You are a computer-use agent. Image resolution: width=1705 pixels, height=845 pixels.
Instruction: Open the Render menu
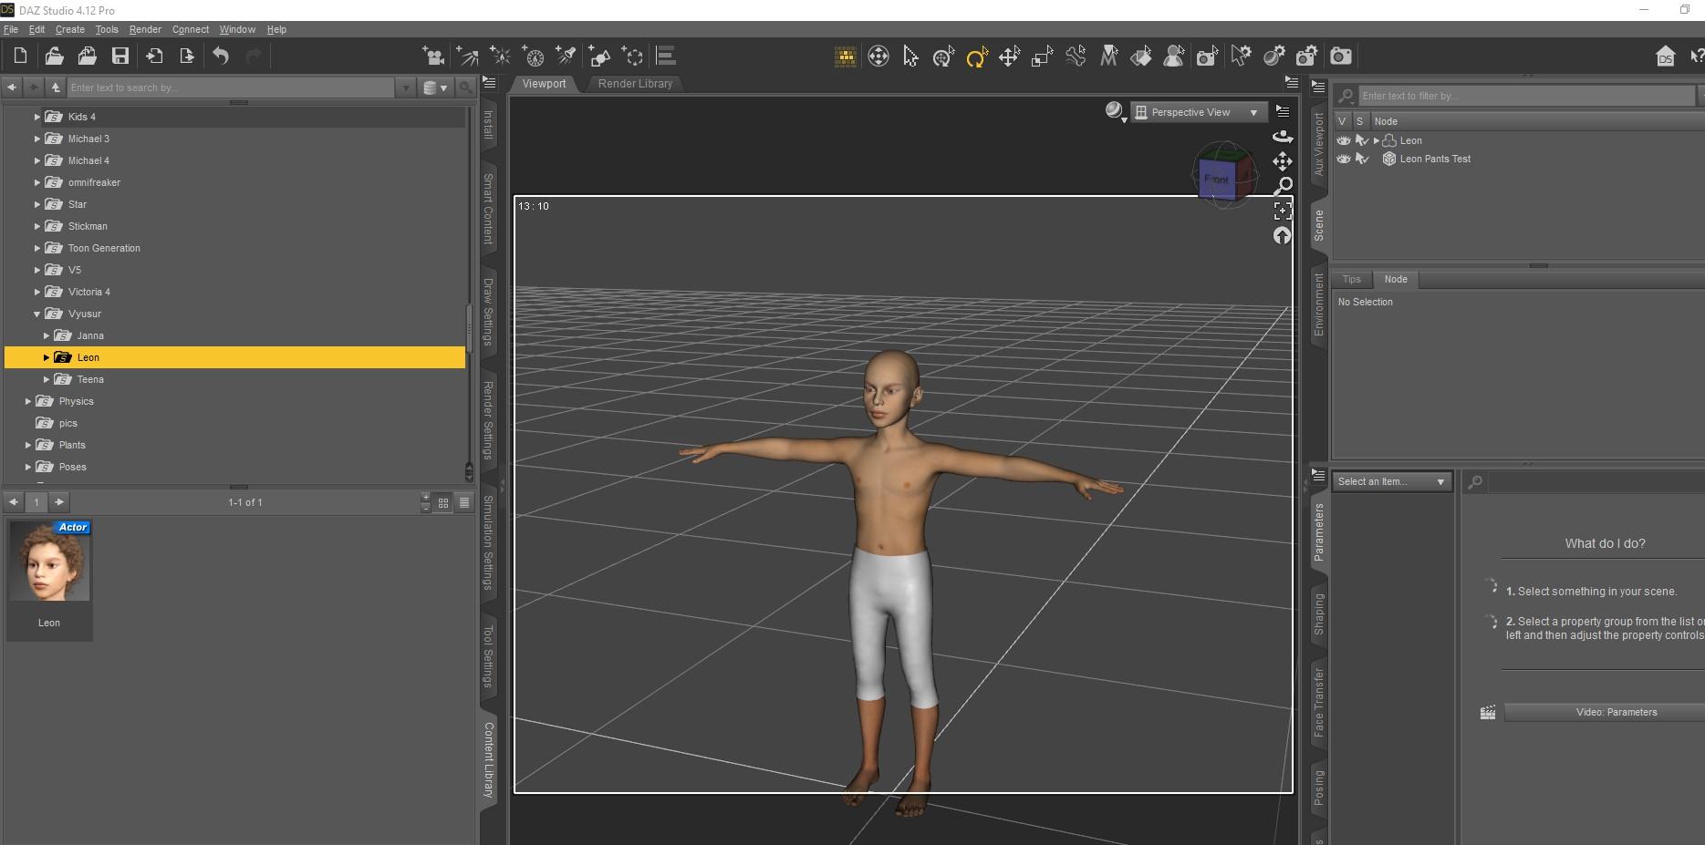click(x=145, y=29)
